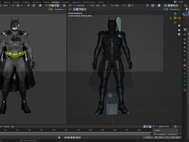Image resolution: width=189 pixels, height=142 pixels.
Task: Open the object properties tab (orange square)
Action: (x=185, y=65)
